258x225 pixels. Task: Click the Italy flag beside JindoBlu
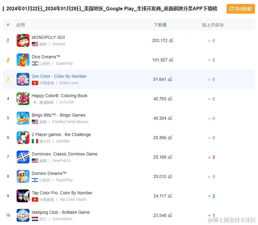pos(35,141)
